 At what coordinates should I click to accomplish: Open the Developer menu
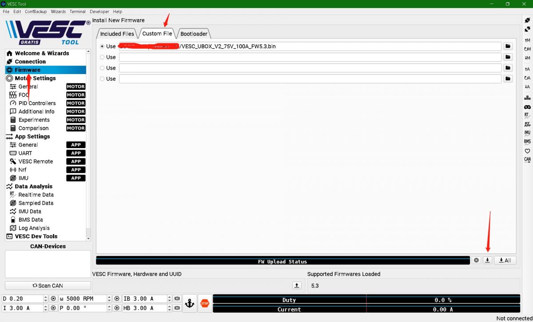coord(99,12)
